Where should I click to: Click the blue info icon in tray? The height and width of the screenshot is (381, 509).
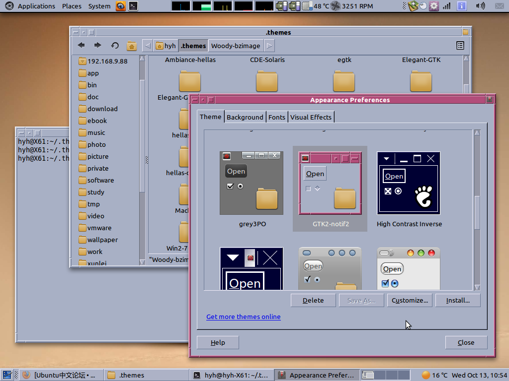[461, 6]
